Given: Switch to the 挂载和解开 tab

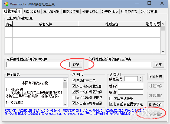Looking at the screenshot, I should click(x=12, y=11).
